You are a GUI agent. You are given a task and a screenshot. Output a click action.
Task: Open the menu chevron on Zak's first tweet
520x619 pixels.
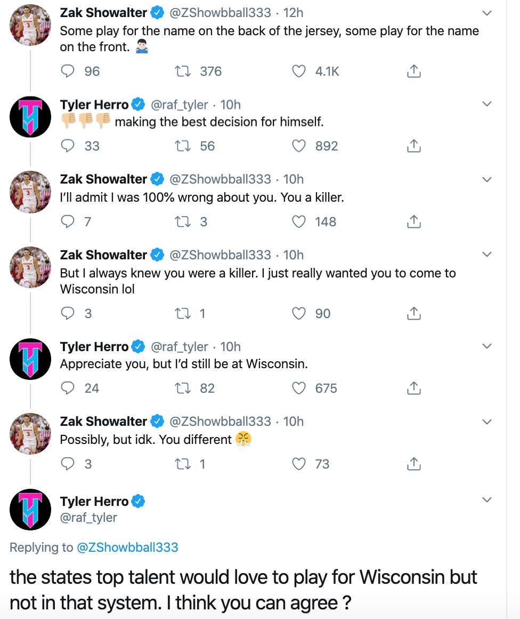click(x=486, y=13)
